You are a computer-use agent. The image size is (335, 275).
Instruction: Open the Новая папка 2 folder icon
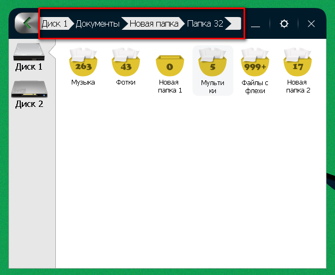click(298, 62)
